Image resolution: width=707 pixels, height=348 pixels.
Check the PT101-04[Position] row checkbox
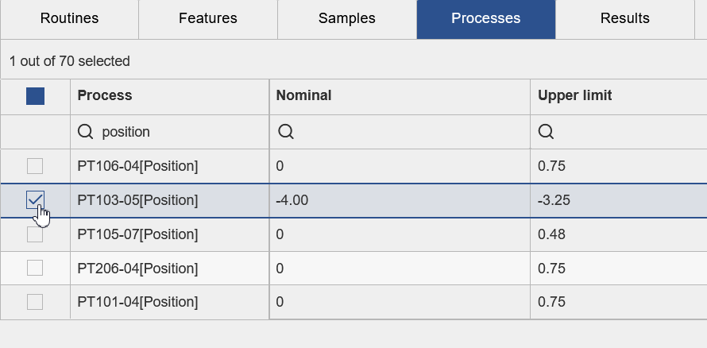35,302
